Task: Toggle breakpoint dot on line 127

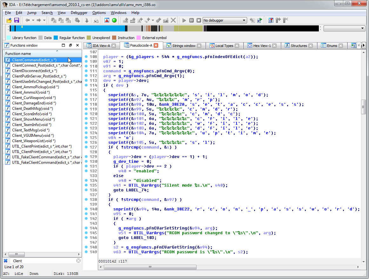Action: coord(86,147)
